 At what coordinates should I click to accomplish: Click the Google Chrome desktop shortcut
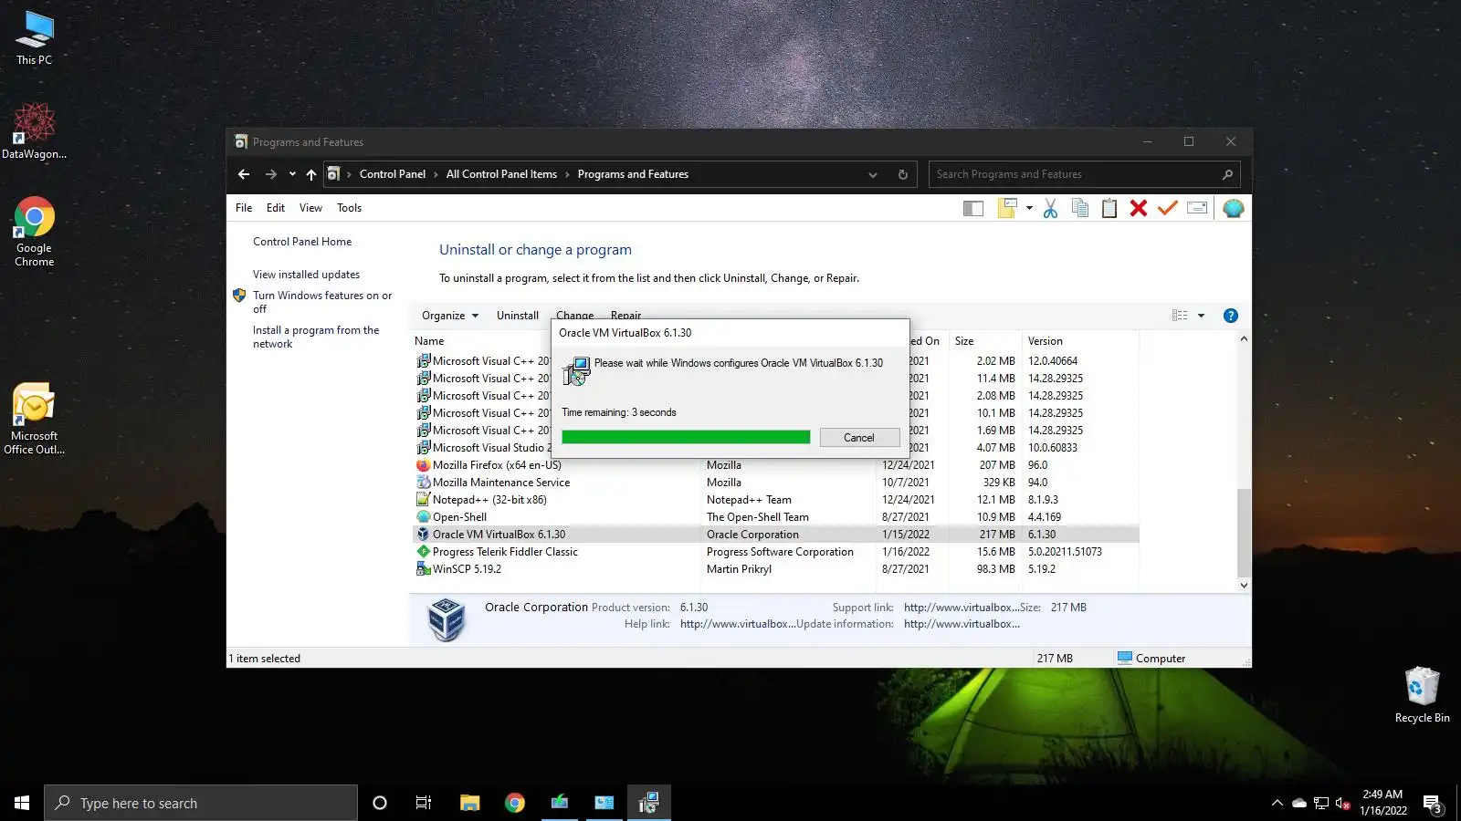click(35, 232)
